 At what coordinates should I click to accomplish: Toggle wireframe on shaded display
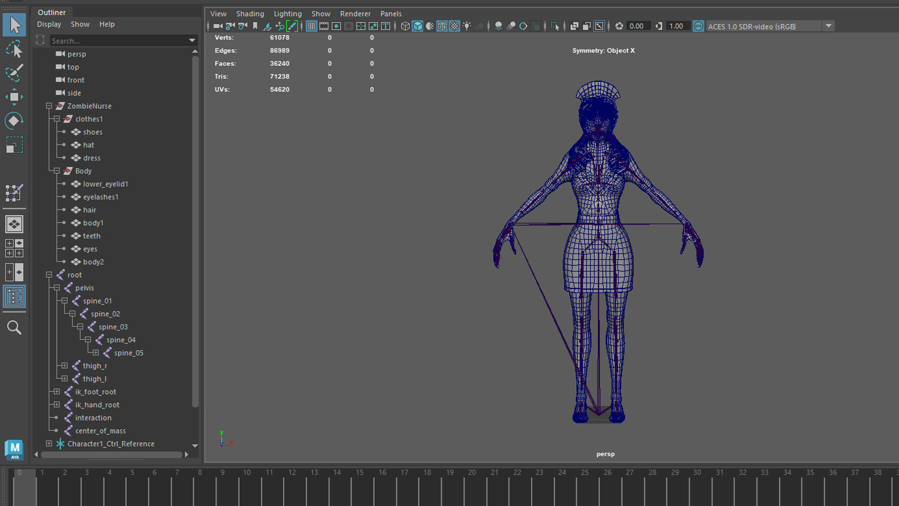coord(442,26)
